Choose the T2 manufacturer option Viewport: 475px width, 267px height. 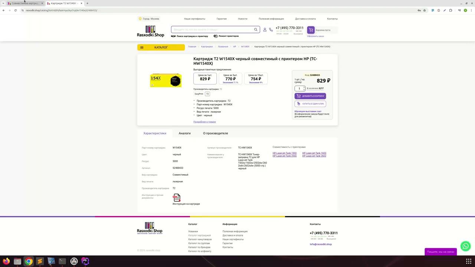[207, 94]
